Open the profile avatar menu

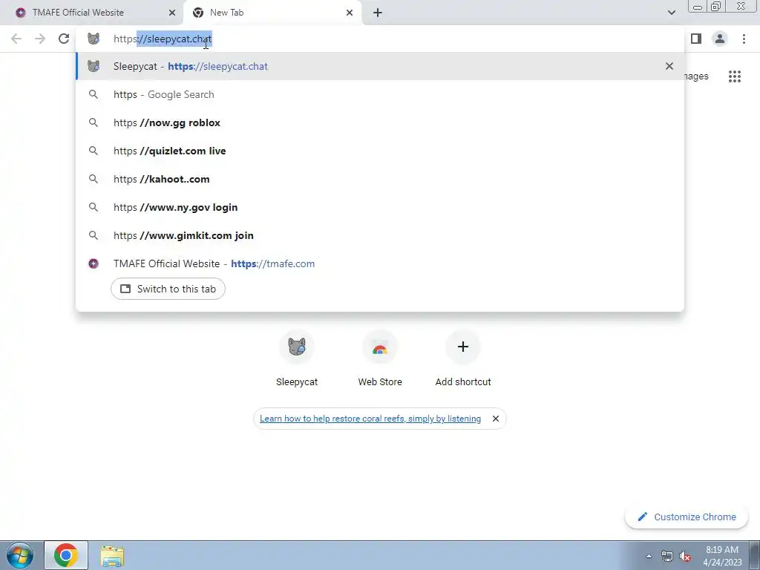coord(720,39)
